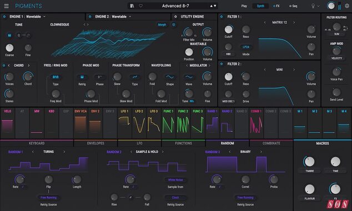Open Engine 2 Wavetable type dropdown
This screenshot has width=352, height=211.
(130, 17)
